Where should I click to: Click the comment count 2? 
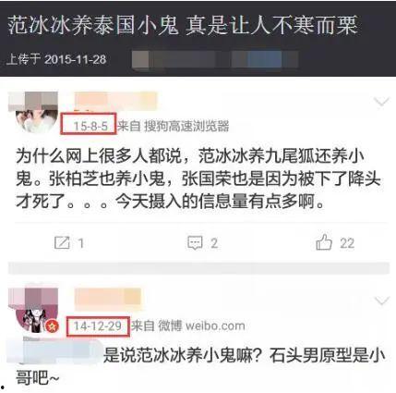(x=214, y=243)
